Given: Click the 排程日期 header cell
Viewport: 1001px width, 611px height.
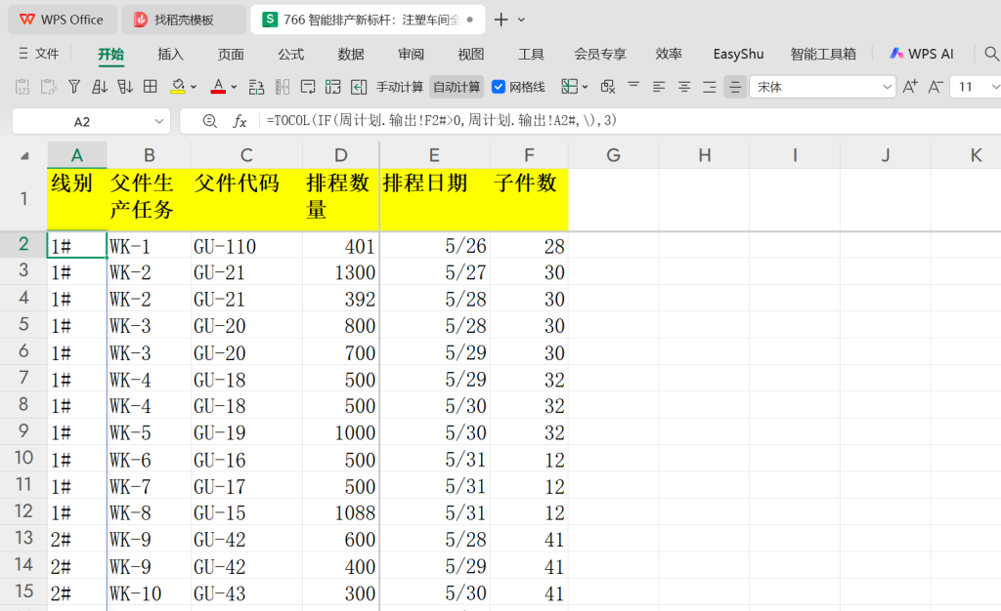Looking at the screenshot, I should pyautogui.click(x=434, y=199).
